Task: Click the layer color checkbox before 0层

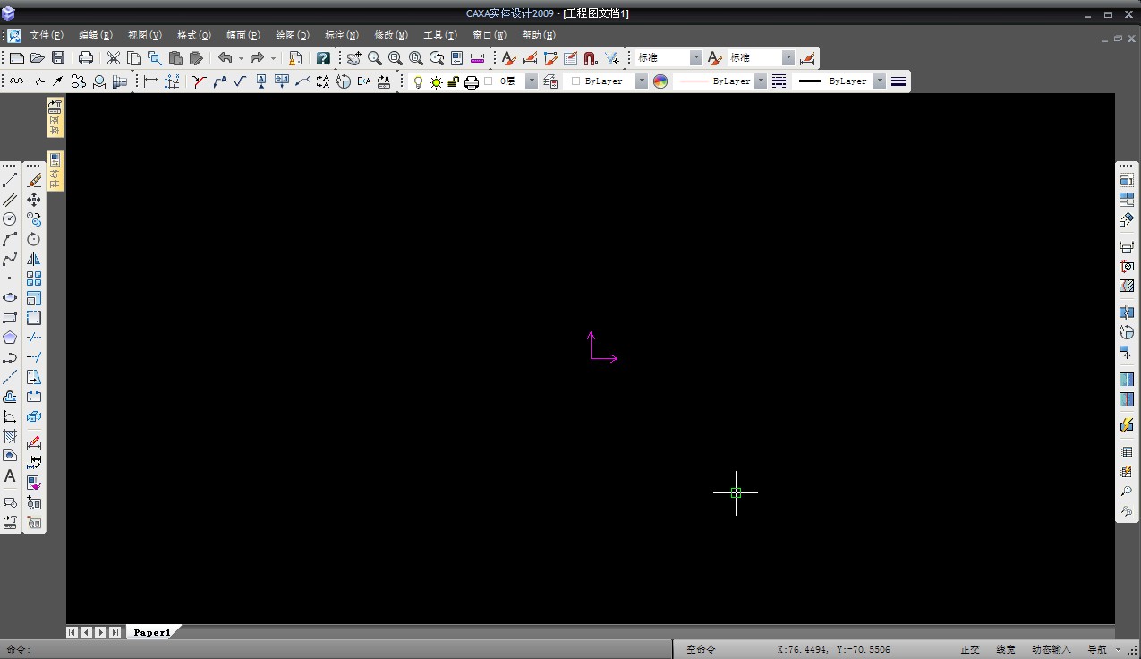Action: pyautogui.click(x=489, y=81)
